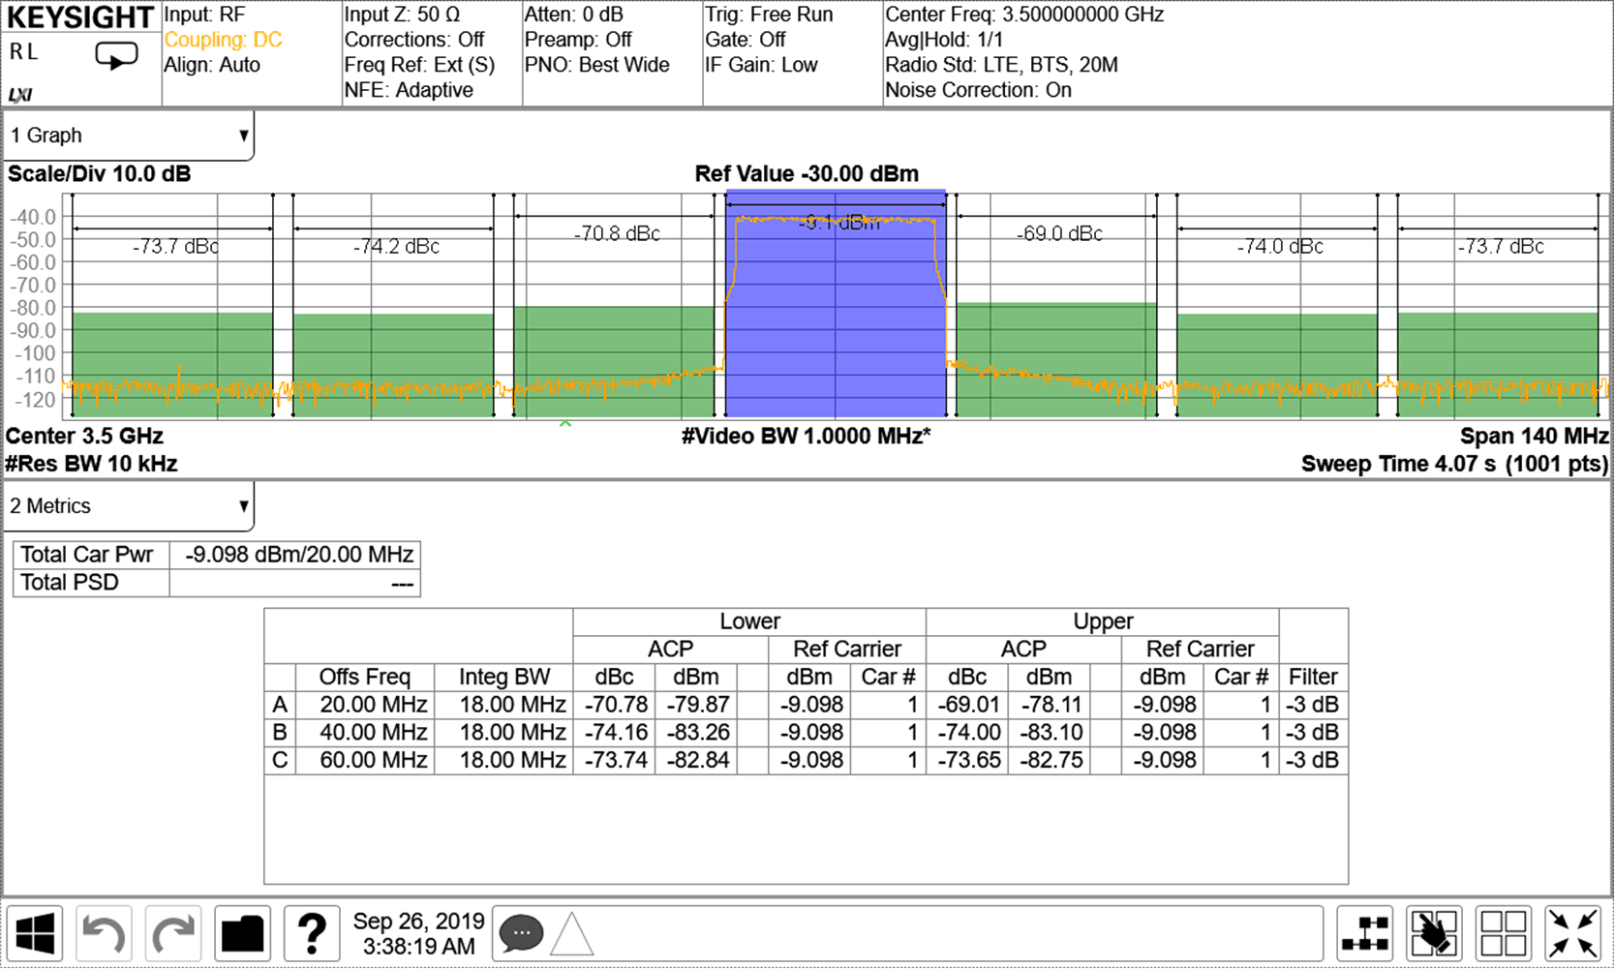Open the 1 Graph view dropdown
This screenshot has width=1615, height=969.
point(126,135)
